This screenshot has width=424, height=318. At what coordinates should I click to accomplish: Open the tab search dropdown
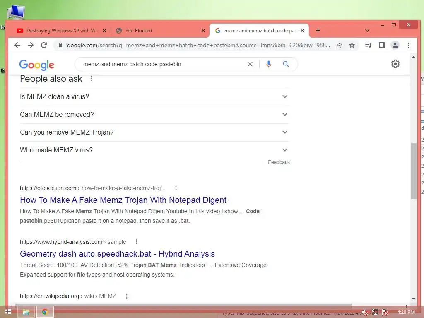point(367,31)
